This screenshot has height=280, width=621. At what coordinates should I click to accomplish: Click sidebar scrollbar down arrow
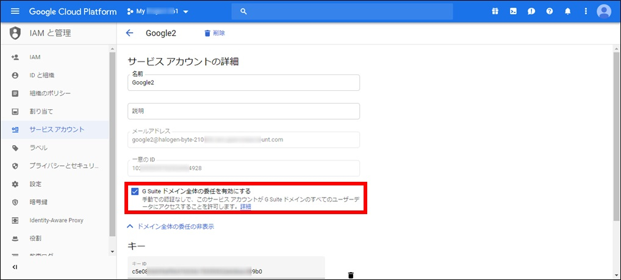click(x=112, y=251)
